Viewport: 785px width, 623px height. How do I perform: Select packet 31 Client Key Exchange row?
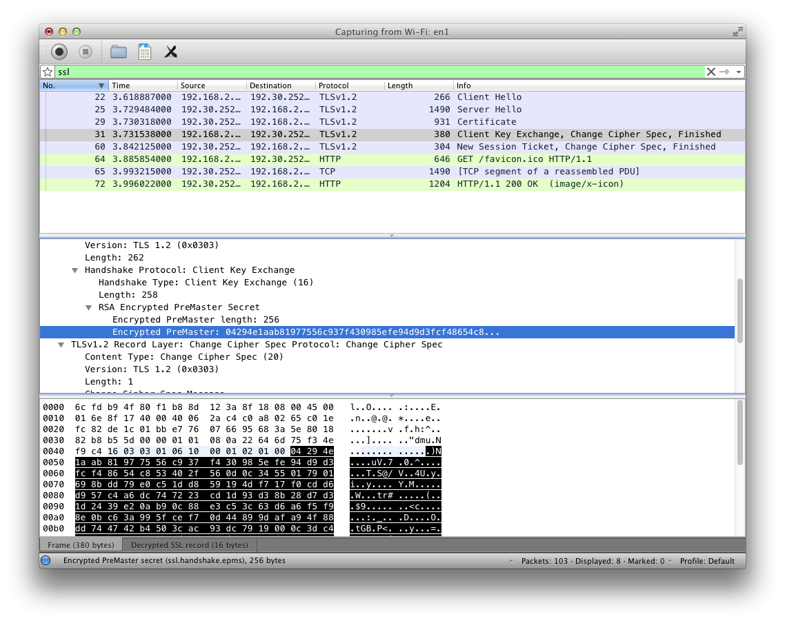click(x=392, y=134)
